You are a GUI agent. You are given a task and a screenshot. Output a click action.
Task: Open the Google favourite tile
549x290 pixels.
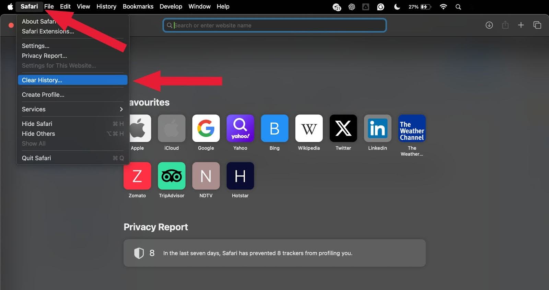pos(206,128)
